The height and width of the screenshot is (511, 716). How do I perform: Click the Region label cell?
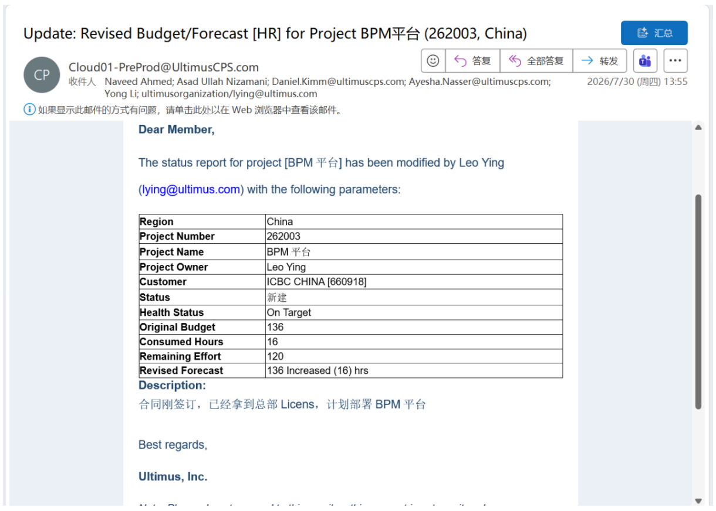(x=202, y=222)
